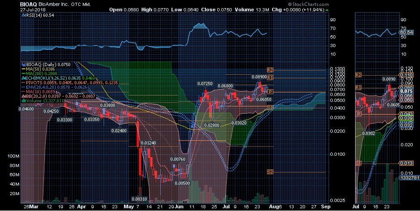The height and width of the screenshot is (211, 420).
Task: Select the R1 pivot tag on main chart
Action: tap(270, 78)
